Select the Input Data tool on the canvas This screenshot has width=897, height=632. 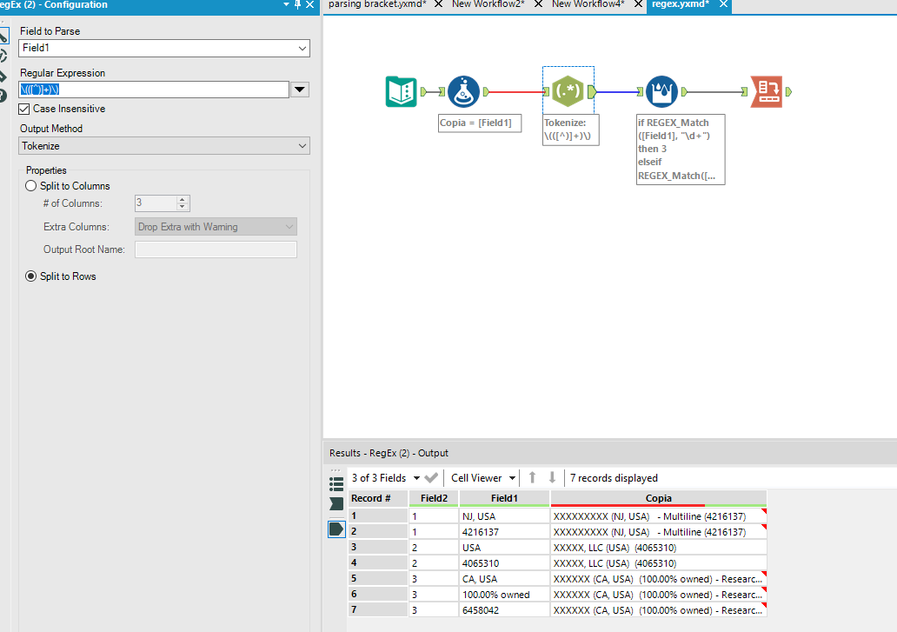[400, 91]
